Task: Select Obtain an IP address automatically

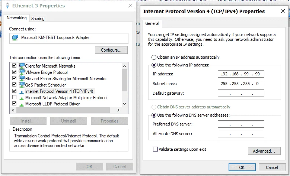Action: pos(154,58)
